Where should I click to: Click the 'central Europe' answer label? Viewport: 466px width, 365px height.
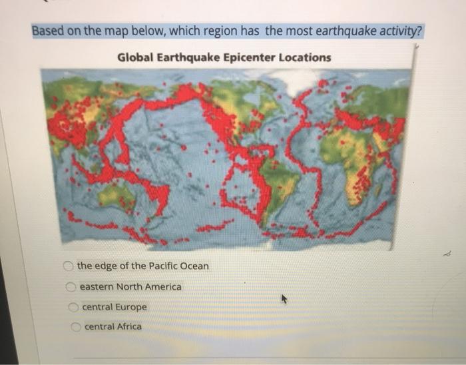(115, 307)
